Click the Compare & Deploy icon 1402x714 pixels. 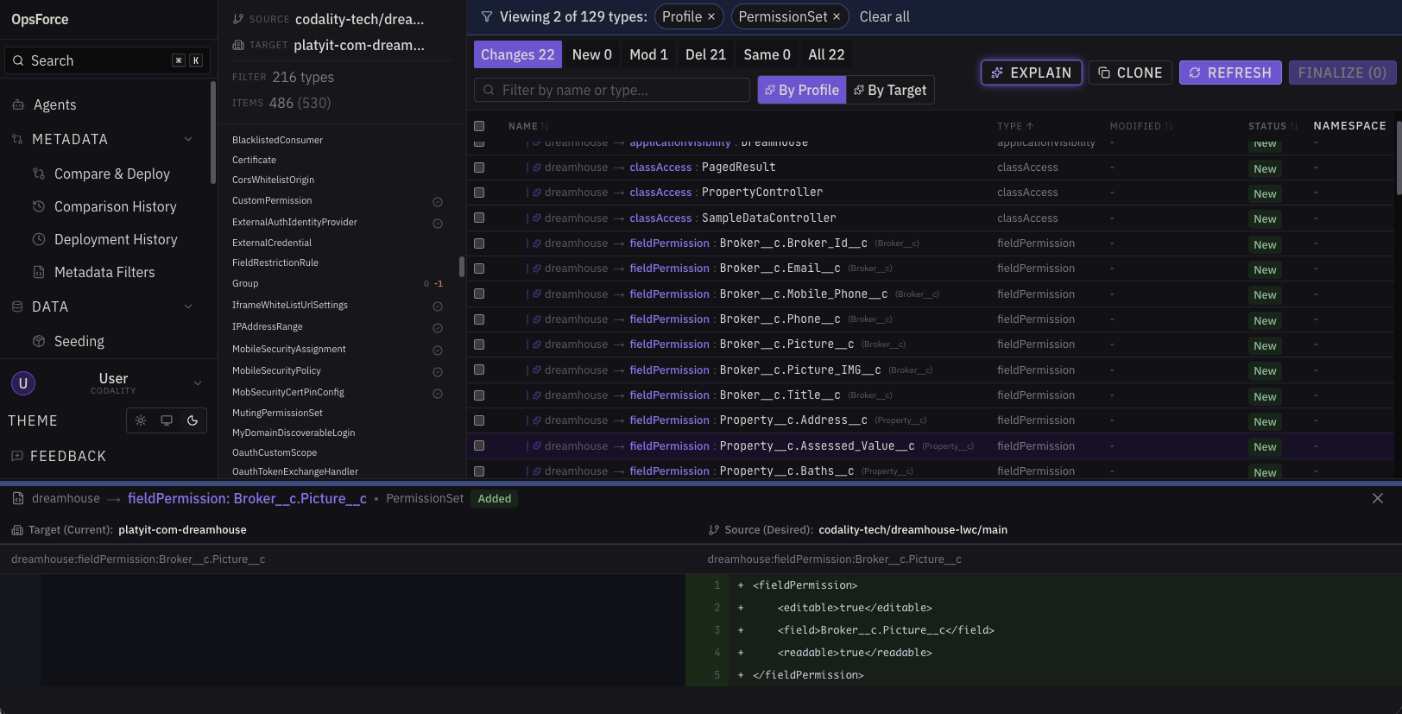[39, 174]
